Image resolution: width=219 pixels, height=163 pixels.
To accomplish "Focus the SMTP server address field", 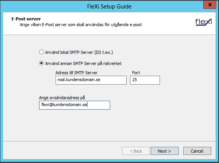I will pos(91,80).
